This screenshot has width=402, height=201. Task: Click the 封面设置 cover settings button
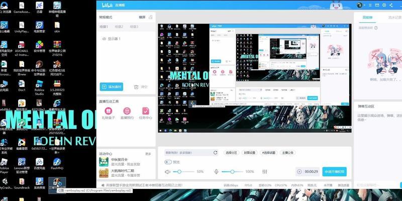249,153
